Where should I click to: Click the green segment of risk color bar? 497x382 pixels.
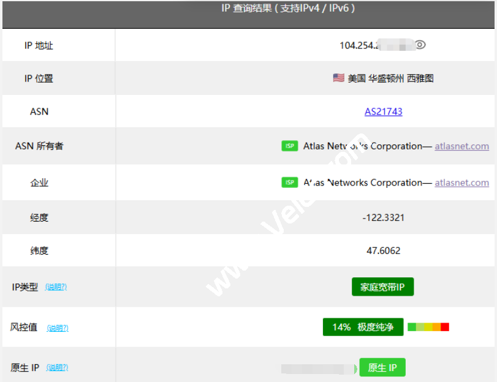pyautogui.click(x=412, y=327)
